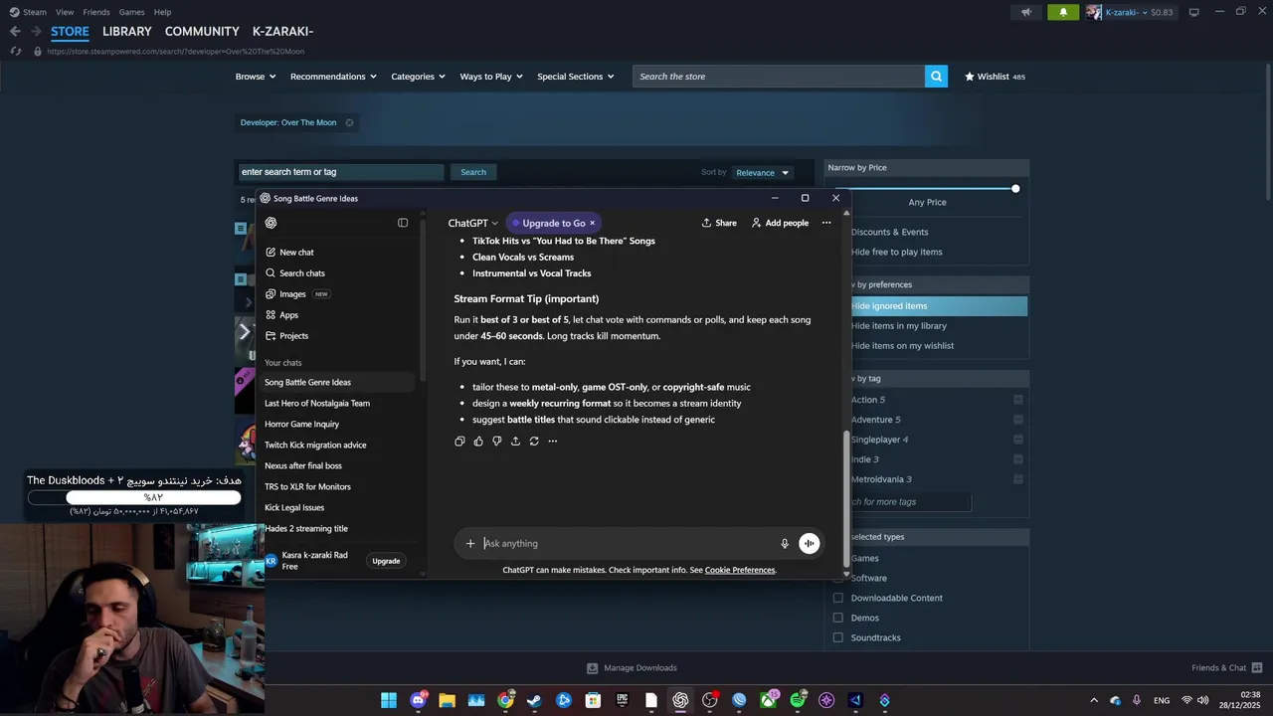Click the plus attach icon in ChatGPT prompt
This screenshot has height=716, width=1273.
[470, 543]
